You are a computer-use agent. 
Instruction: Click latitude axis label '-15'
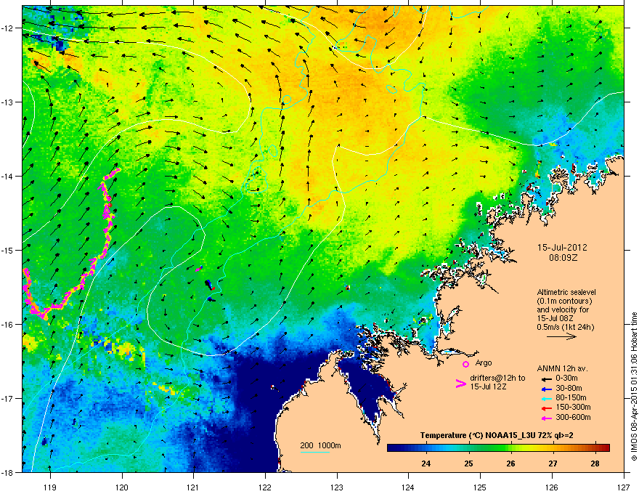(x=8, y=250)
